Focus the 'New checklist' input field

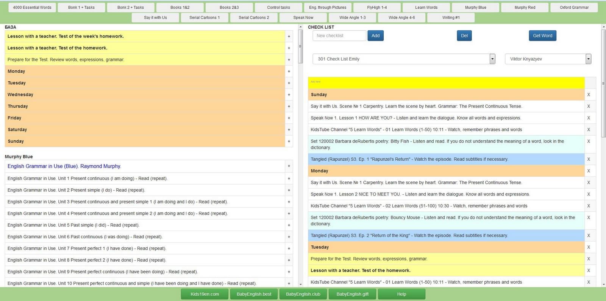coord(339,36)
